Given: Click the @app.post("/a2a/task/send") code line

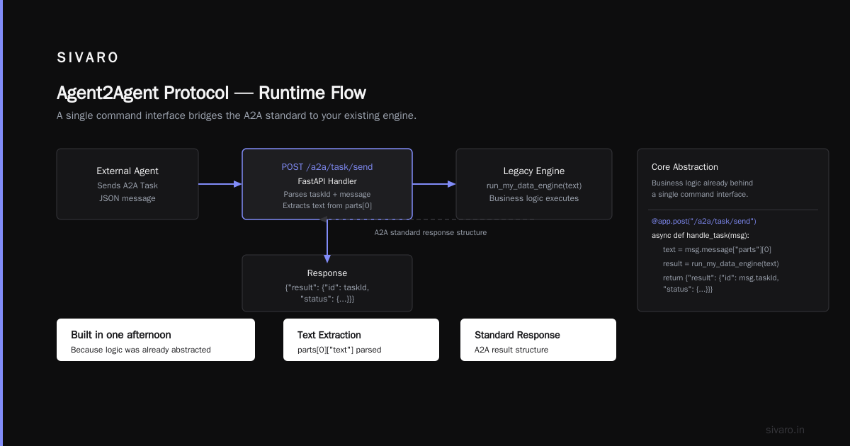Looking at the screenshot, I should 704,221.
